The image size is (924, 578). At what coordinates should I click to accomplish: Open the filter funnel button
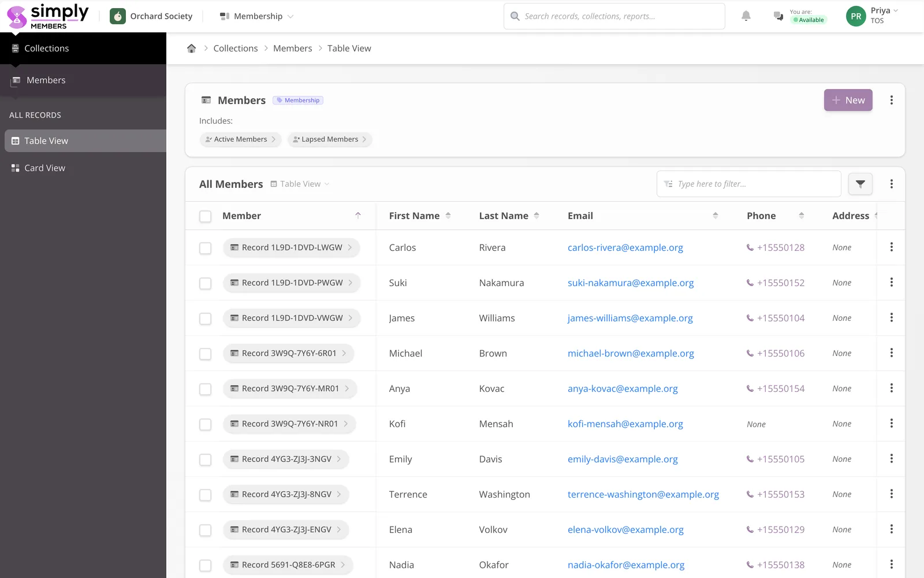860,184
